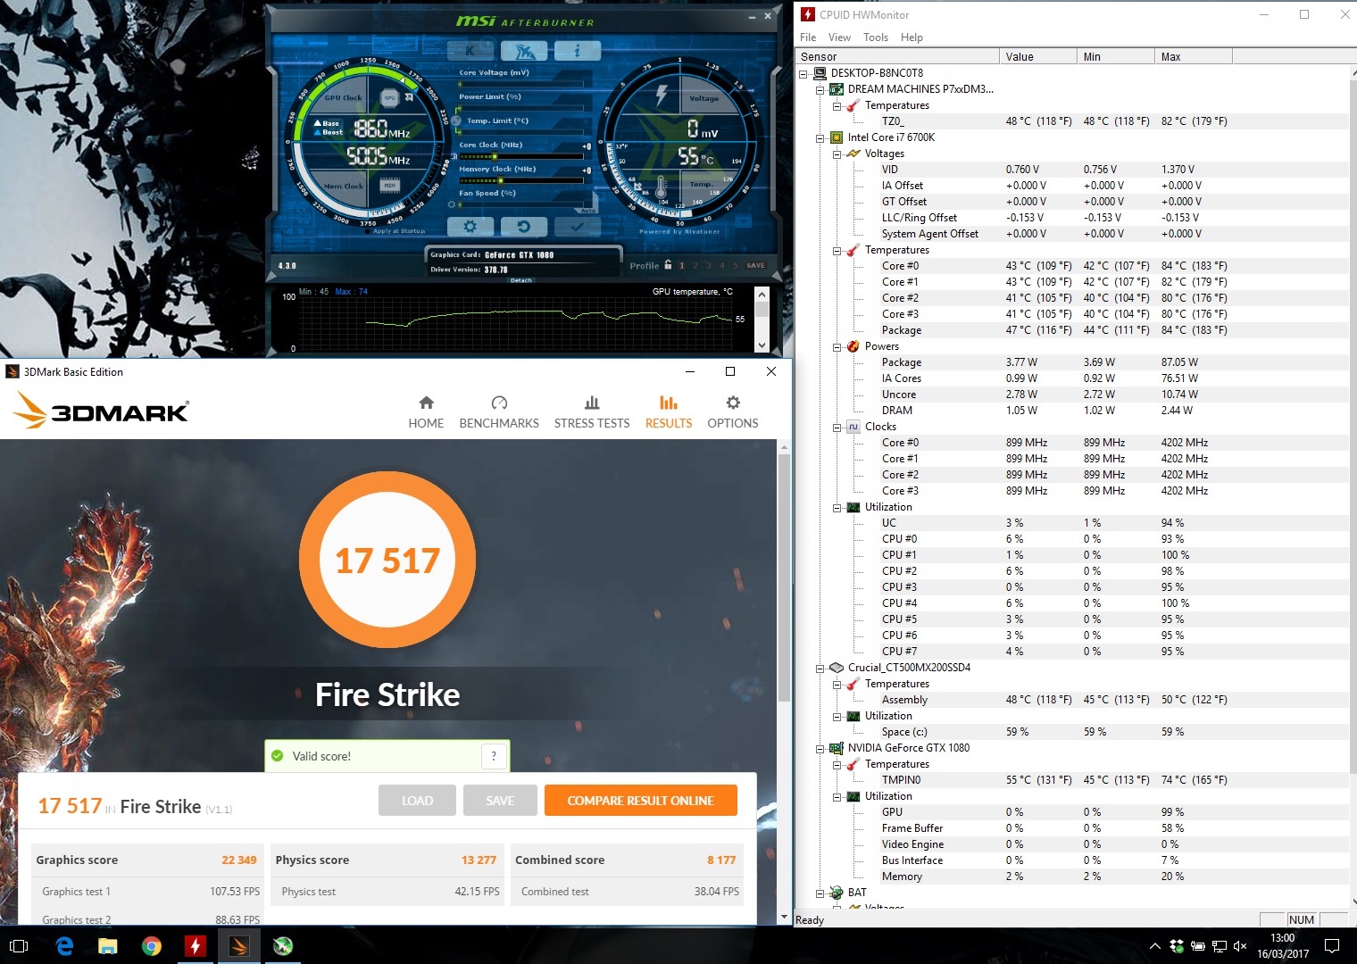Image resolution: width=1357 pixels, height=964 pixels.
Task: Open the green sphere app on taskbar
Action: [x=282, y=946]
